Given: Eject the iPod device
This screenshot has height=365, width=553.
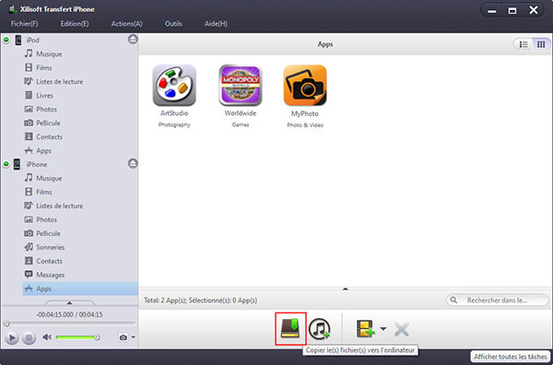Looking at the screenshot, I should pyautogui.click(x=133, y=39).
